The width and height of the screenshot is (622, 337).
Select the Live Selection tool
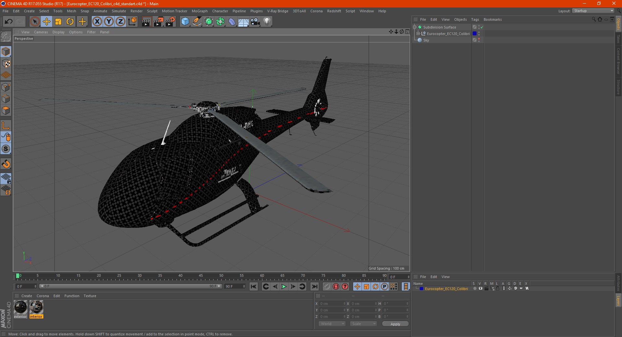click(35, 22)
